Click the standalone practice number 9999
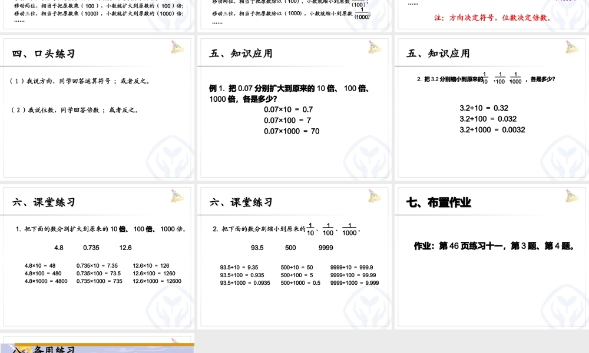 coord(325,248)
